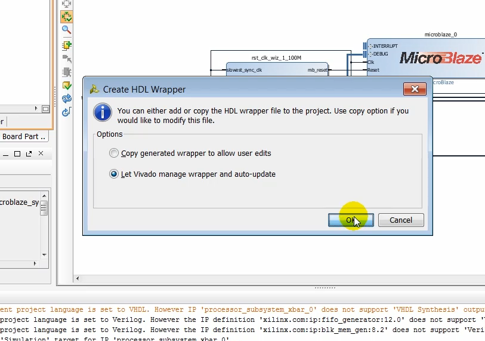Click the slowest_sync_clk pin
Screen dimensions: 485x341
[x=245, y=70]
